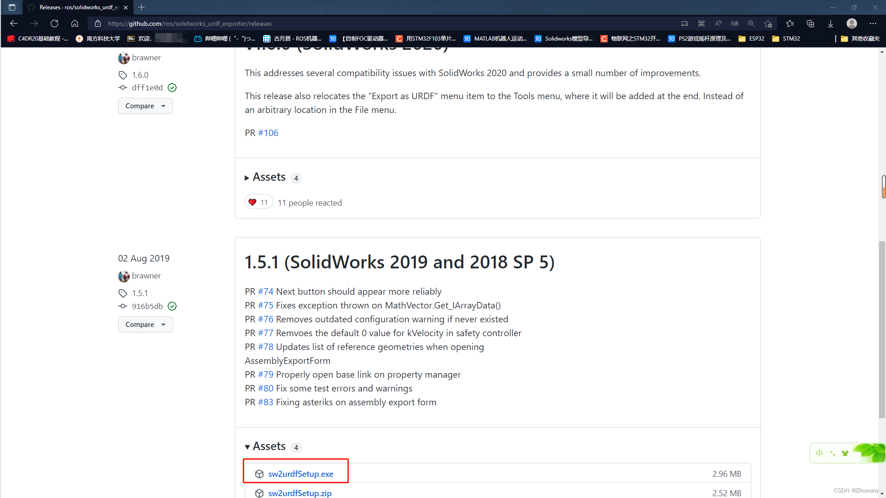Viewport: 886px width, 498px height.
Task: Download sw2urdfSetup.exe
Action: [300, 474]
